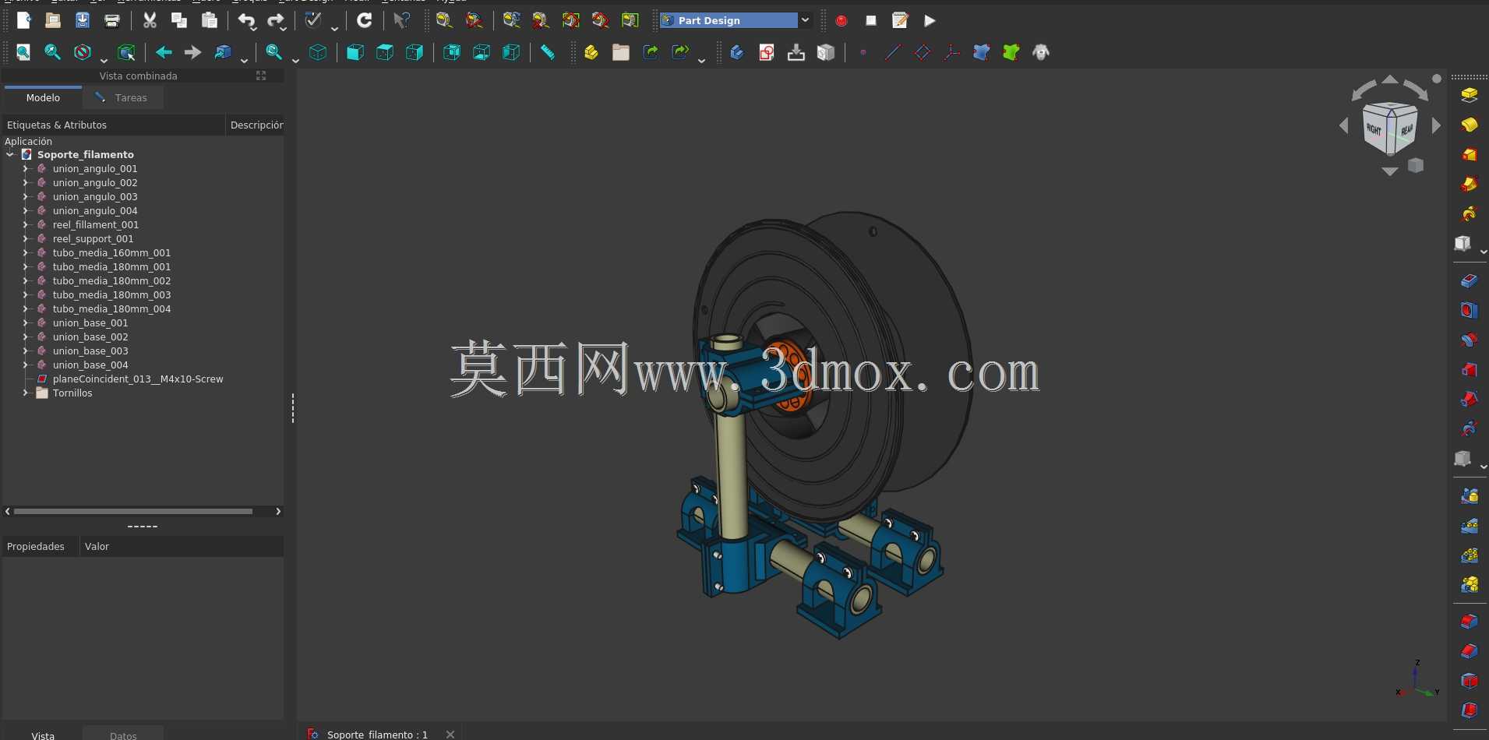Switch to front view cube icon

(x=355, y=52)
